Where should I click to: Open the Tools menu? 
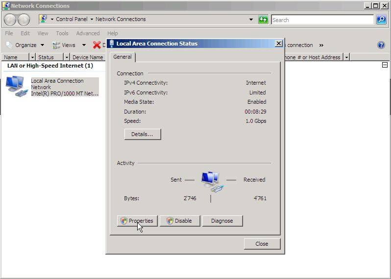pyautogui.click(x=62, y=33)
